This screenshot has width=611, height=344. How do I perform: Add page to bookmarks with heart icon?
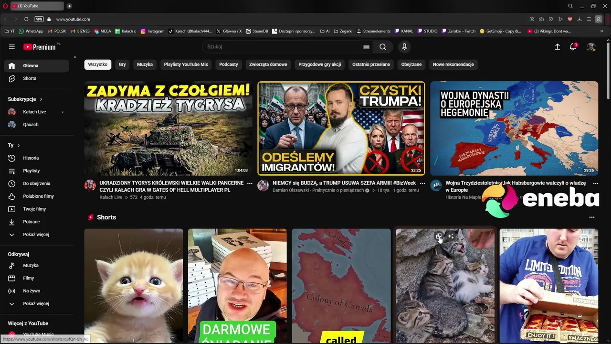(x=570, y=19)
